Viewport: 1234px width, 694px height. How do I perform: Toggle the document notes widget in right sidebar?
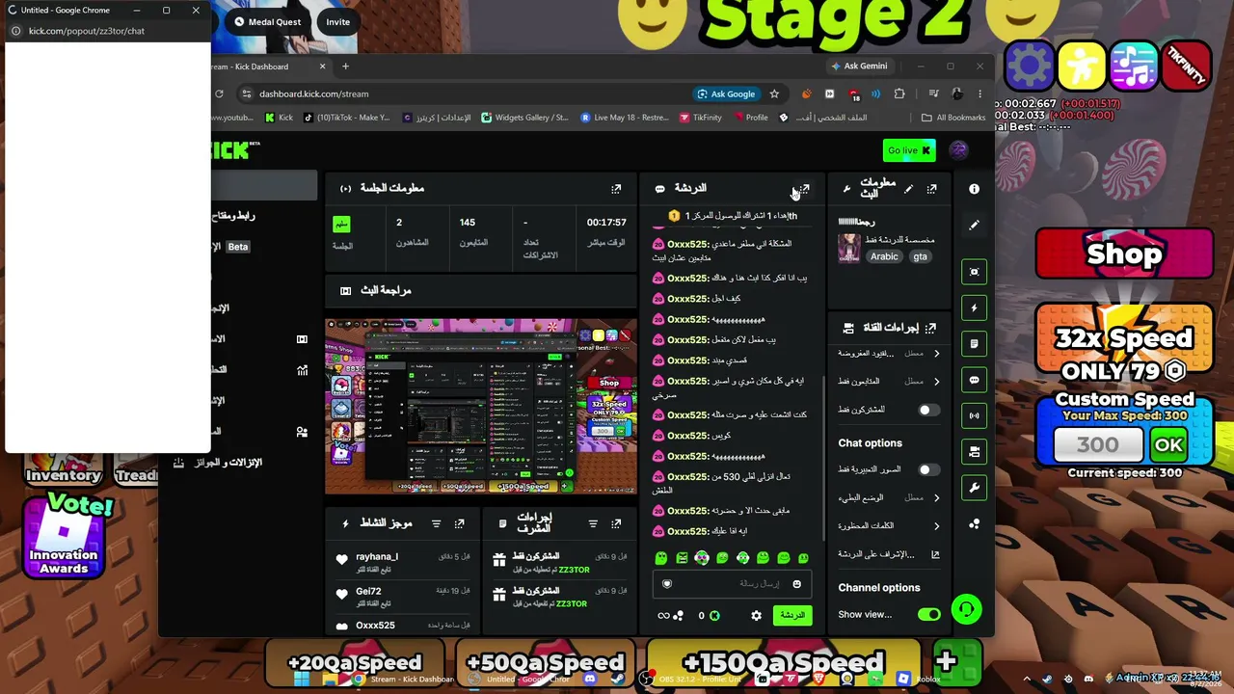pos(974,344)
